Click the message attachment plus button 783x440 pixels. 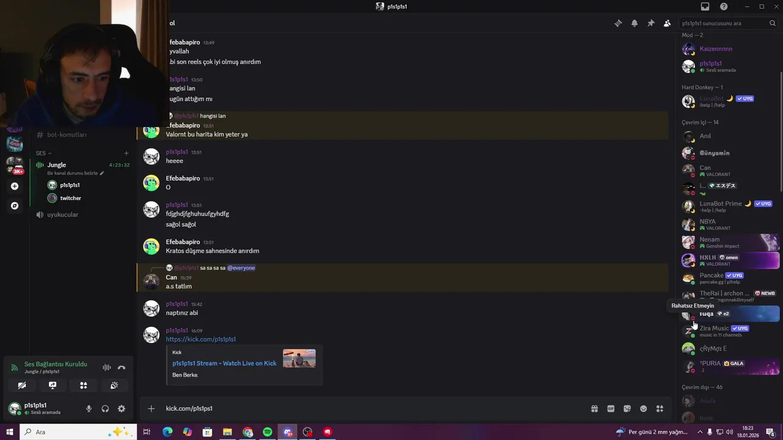[x=151, y=408]
